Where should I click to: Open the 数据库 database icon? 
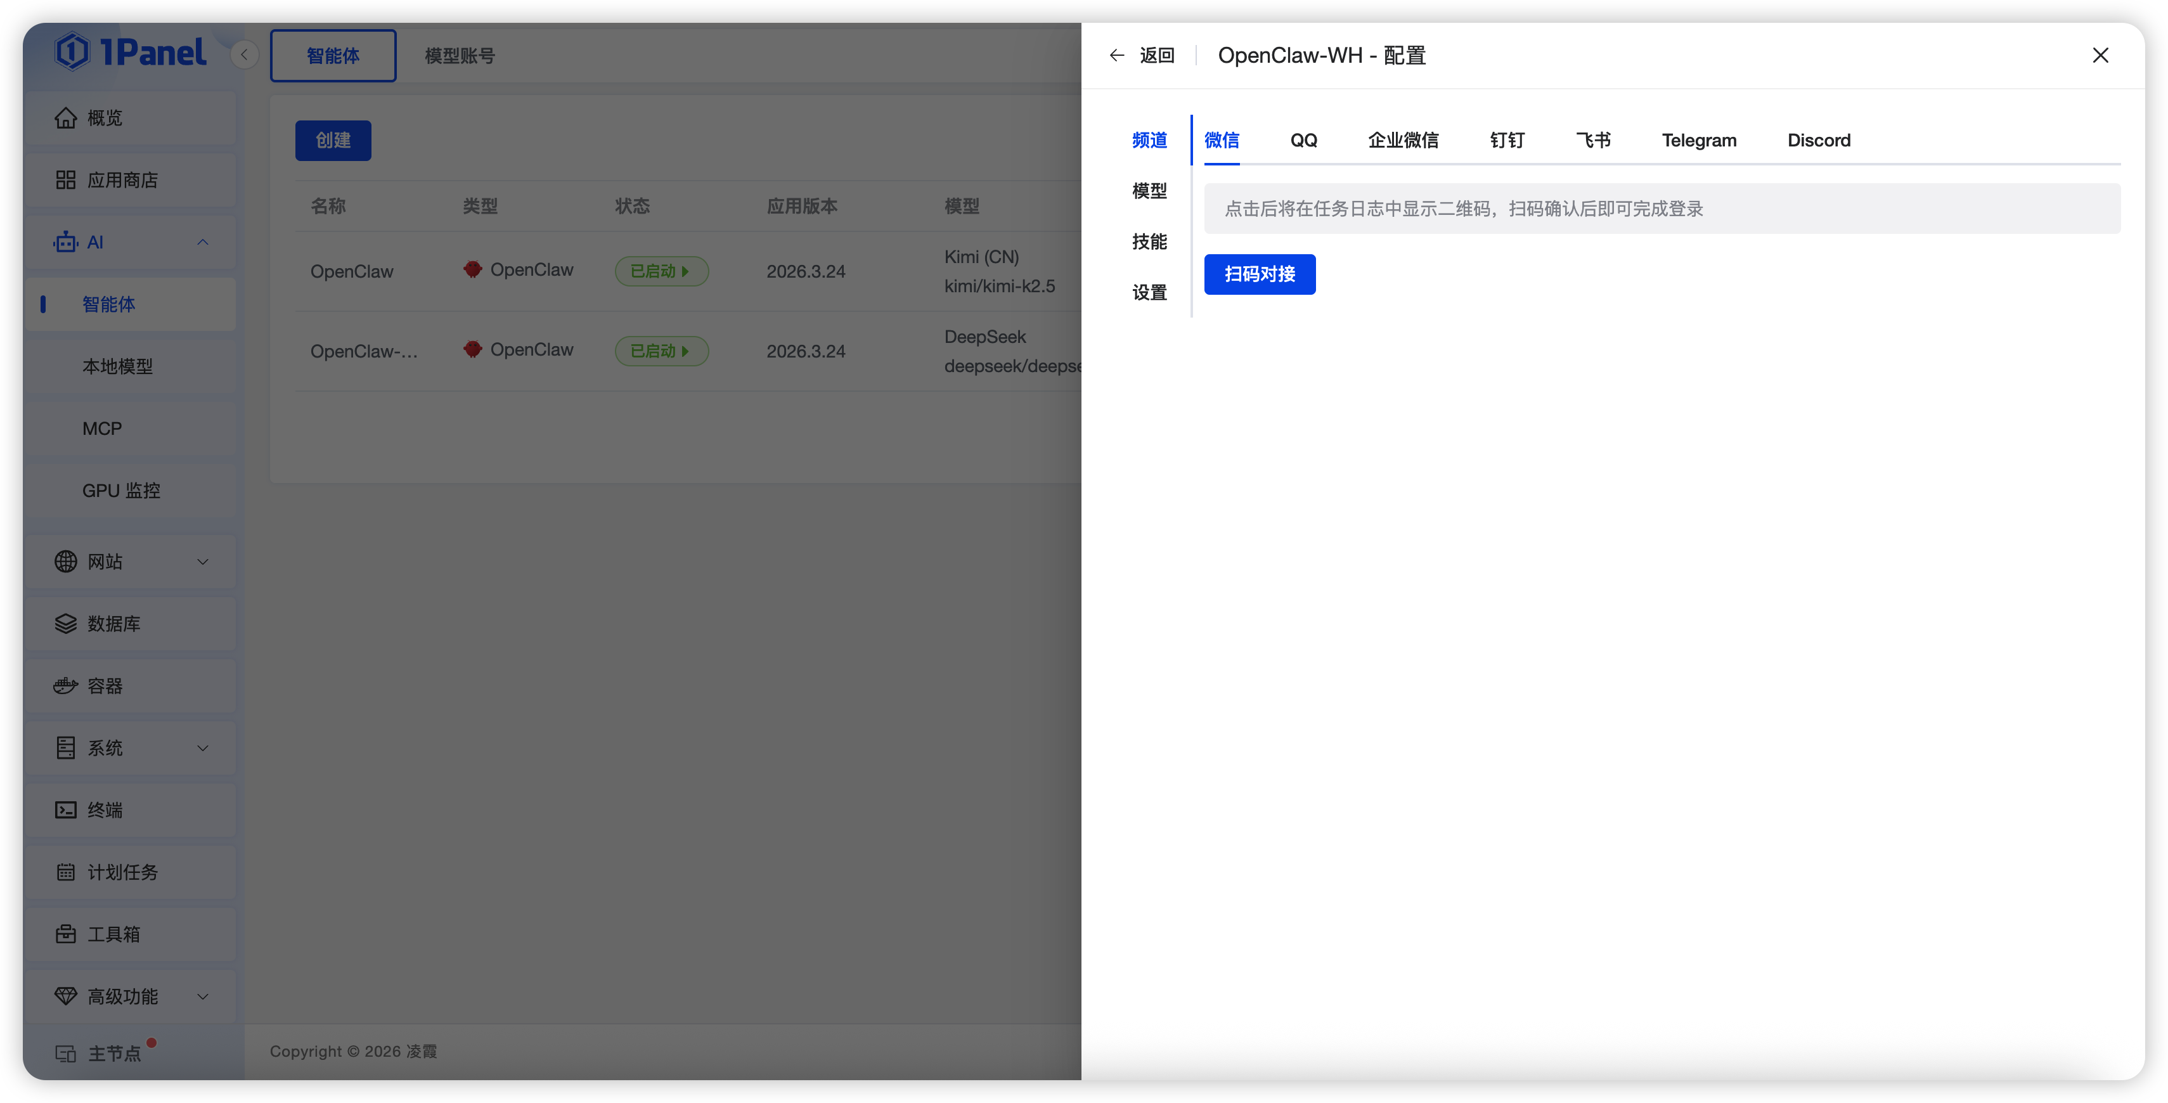coord(67,622)
